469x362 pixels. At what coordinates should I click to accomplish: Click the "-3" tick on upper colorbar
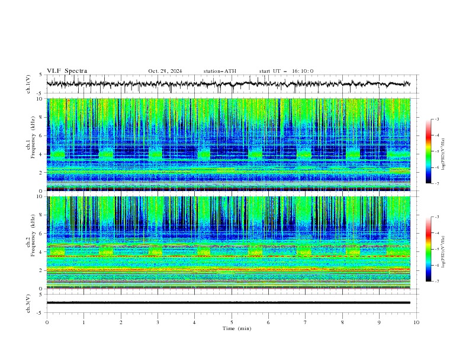(x=437, y=119)
